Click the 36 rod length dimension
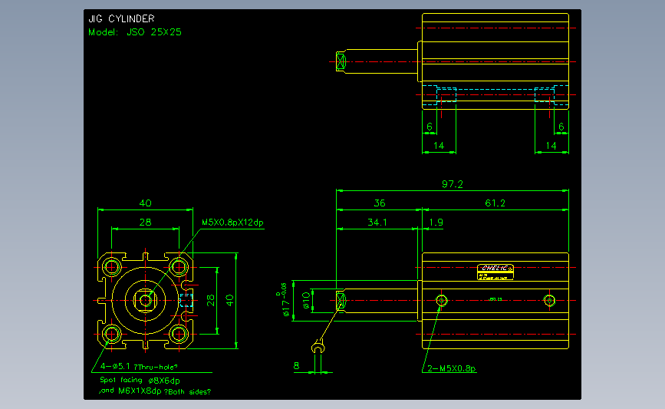665x409 pixels. [380, 203]
